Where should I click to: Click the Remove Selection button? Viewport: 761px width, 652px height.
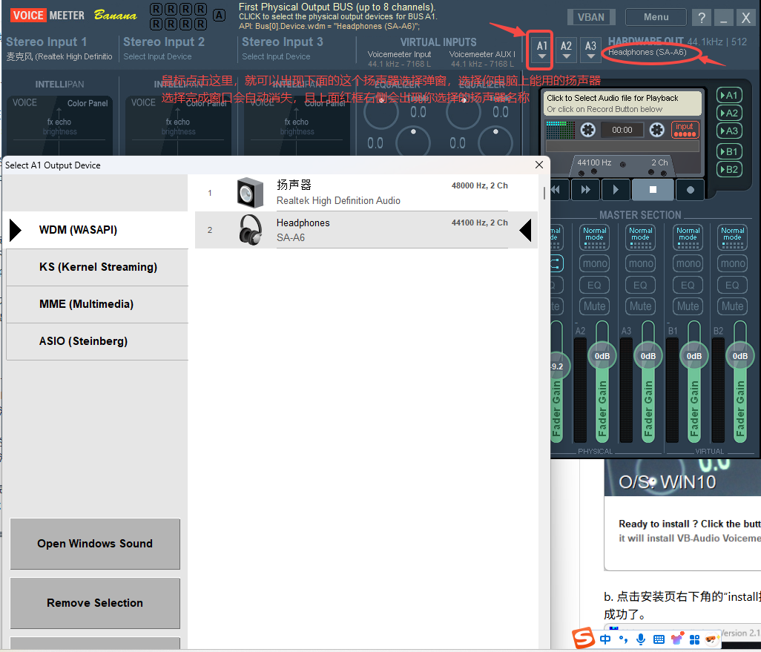tap(95, 603)
